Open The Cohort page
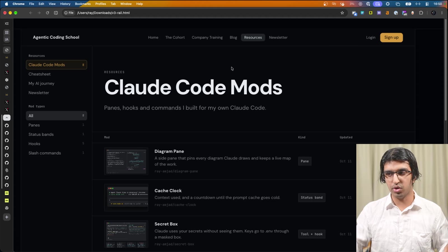The height and width of the screenshot is (252, 448). point(175,38)
